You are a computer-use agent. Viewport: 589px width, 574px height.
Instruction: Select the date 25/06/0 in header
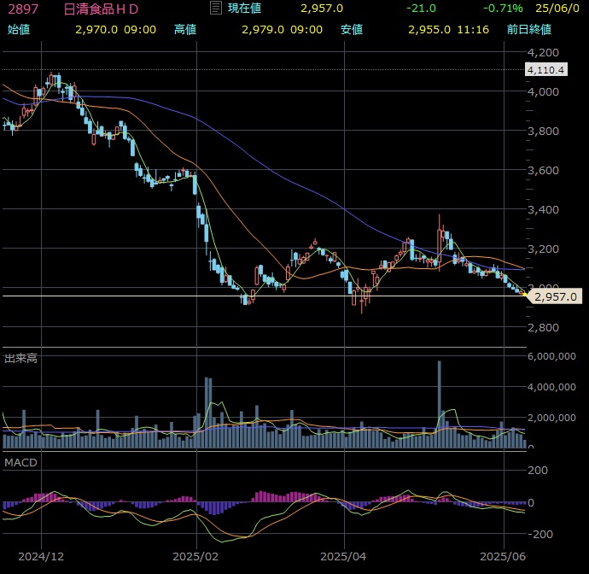click(x=557, y=9)
